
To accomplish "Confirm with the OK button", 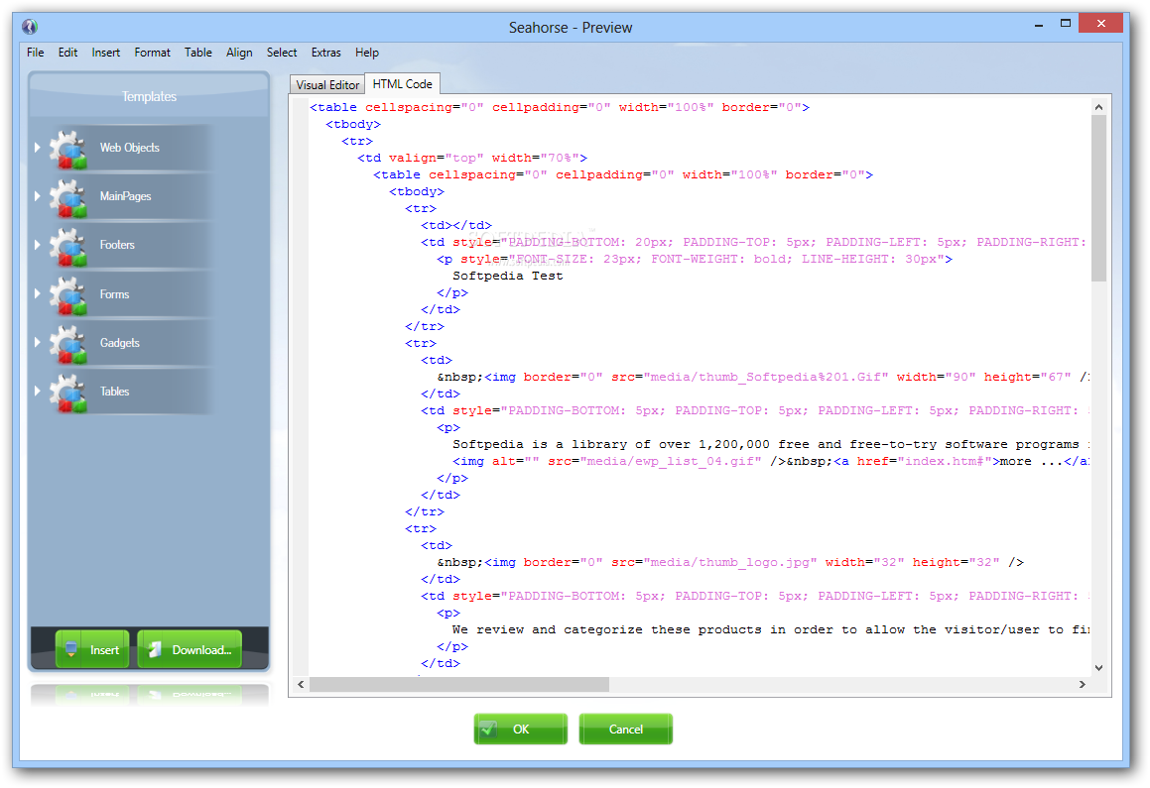I will (x=521, y=730).
